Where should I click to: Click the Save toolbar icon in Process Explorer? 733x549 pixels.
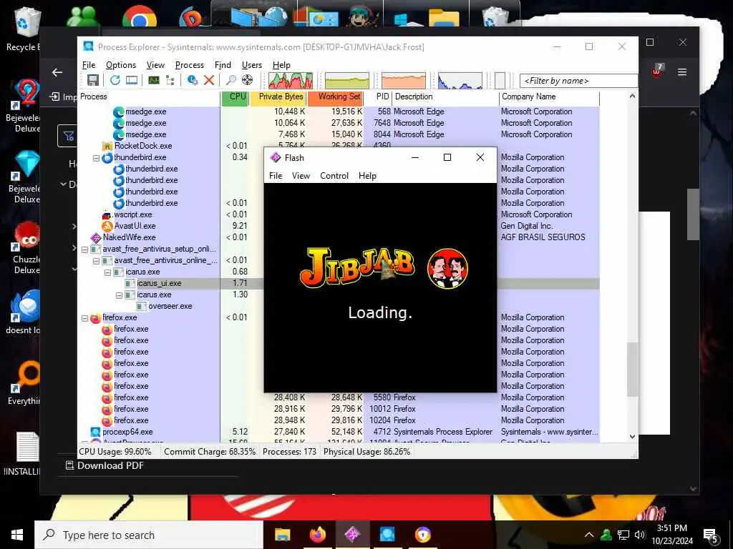point(93,80)
